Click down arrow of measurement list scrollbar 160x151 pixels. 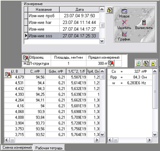pyautogui.click(x=102, y=41)
